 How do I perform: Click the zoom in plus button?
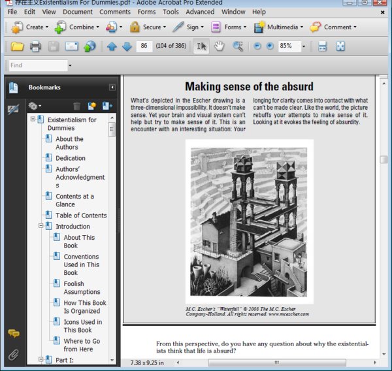click(x=270, y=46)
